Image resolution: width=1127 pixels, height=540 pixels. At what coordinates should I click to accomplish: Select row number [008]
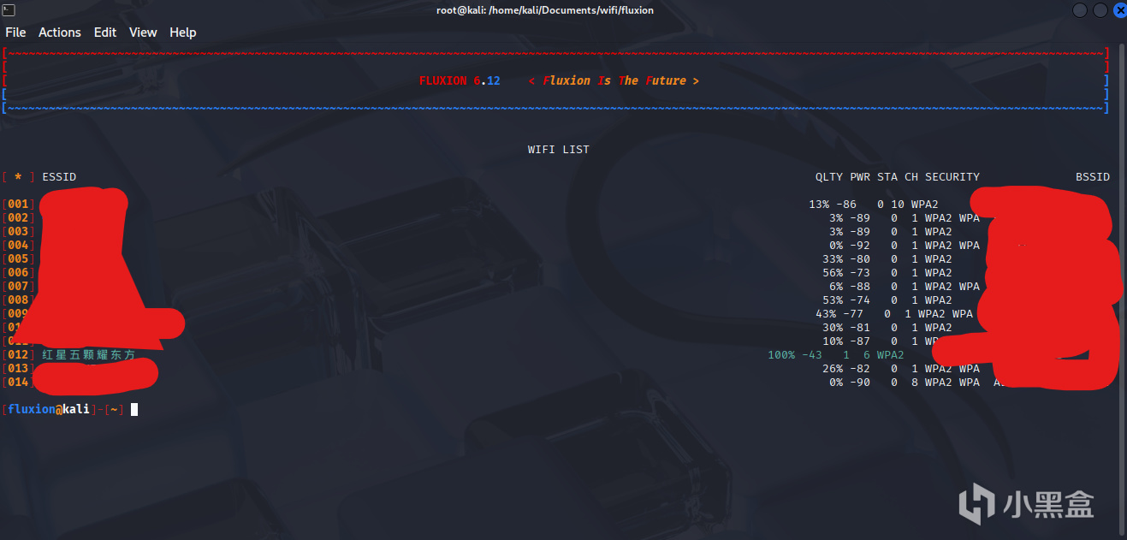pos(18,300)
